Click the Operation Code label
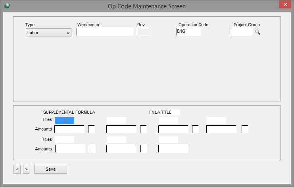This screenshot has width=294, height=187. tap(193, 25)
